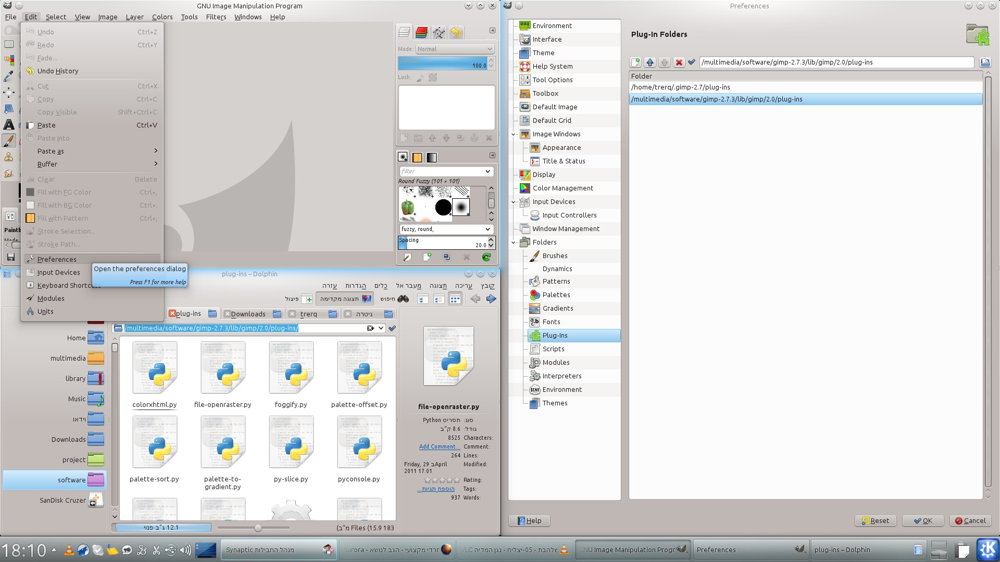Open the layer Mode dropdown
This screenshot has width=1000, height=562.
tap(454, 49)
